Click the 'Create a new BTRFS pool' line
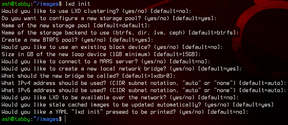The height and width of the screenshot is (125, 288). (x=77, y=40)
